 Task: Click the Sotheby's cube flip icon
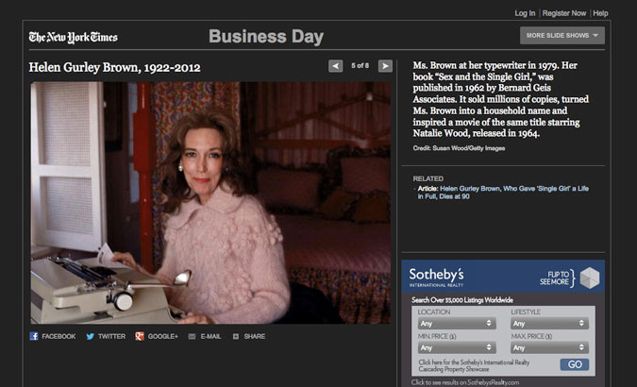590,278
